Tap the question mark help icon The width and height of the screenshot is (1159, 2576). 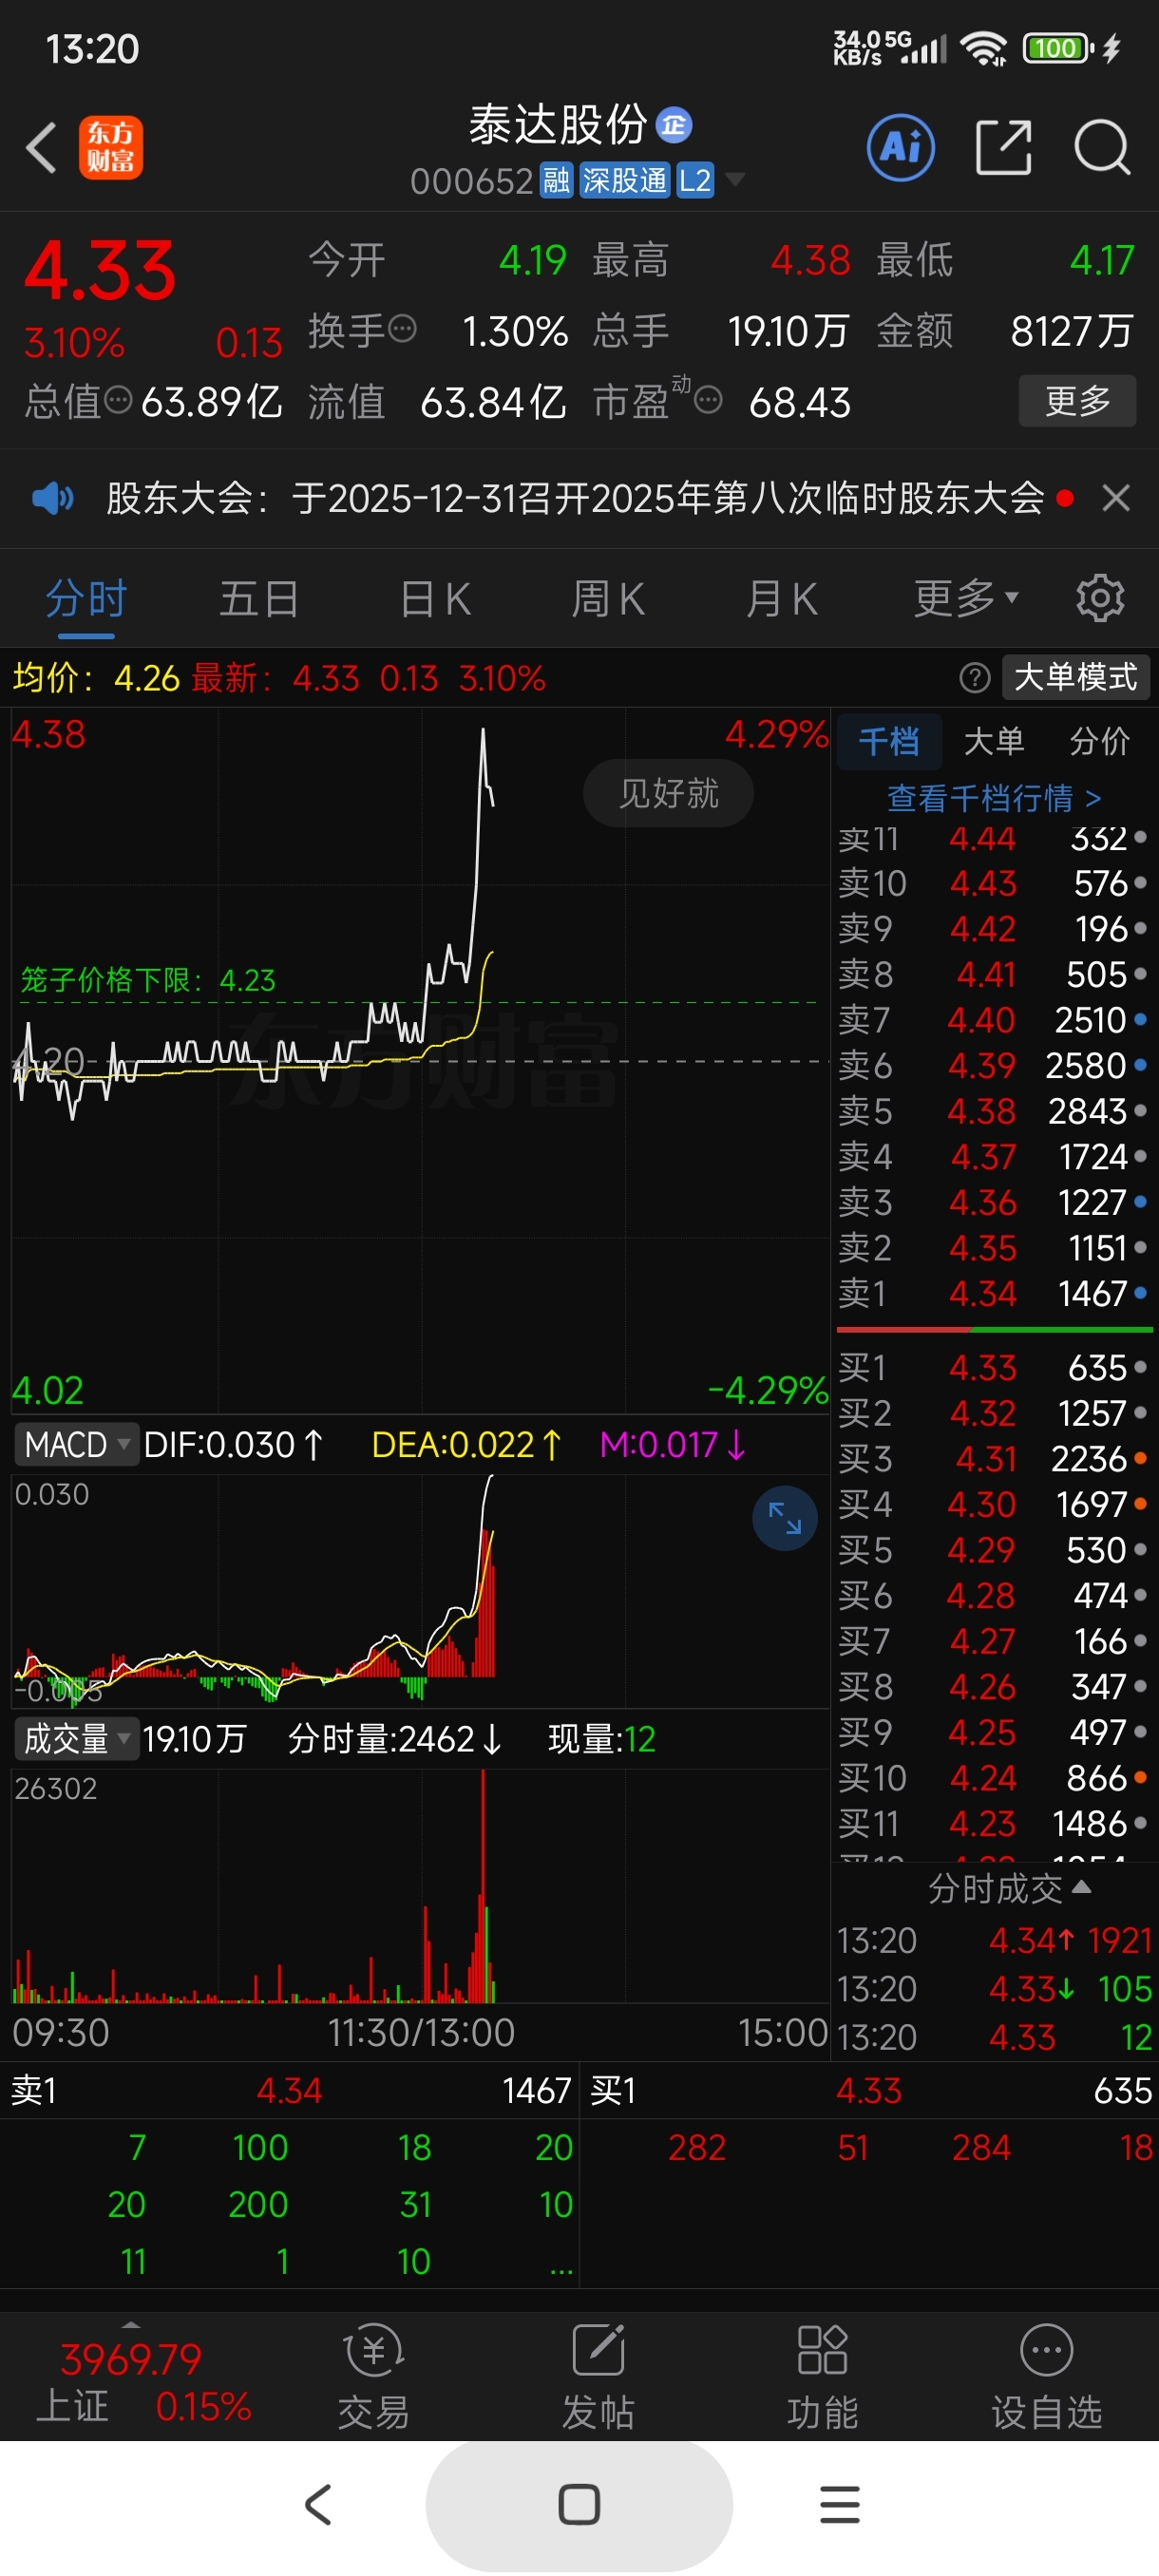point(974,678)
